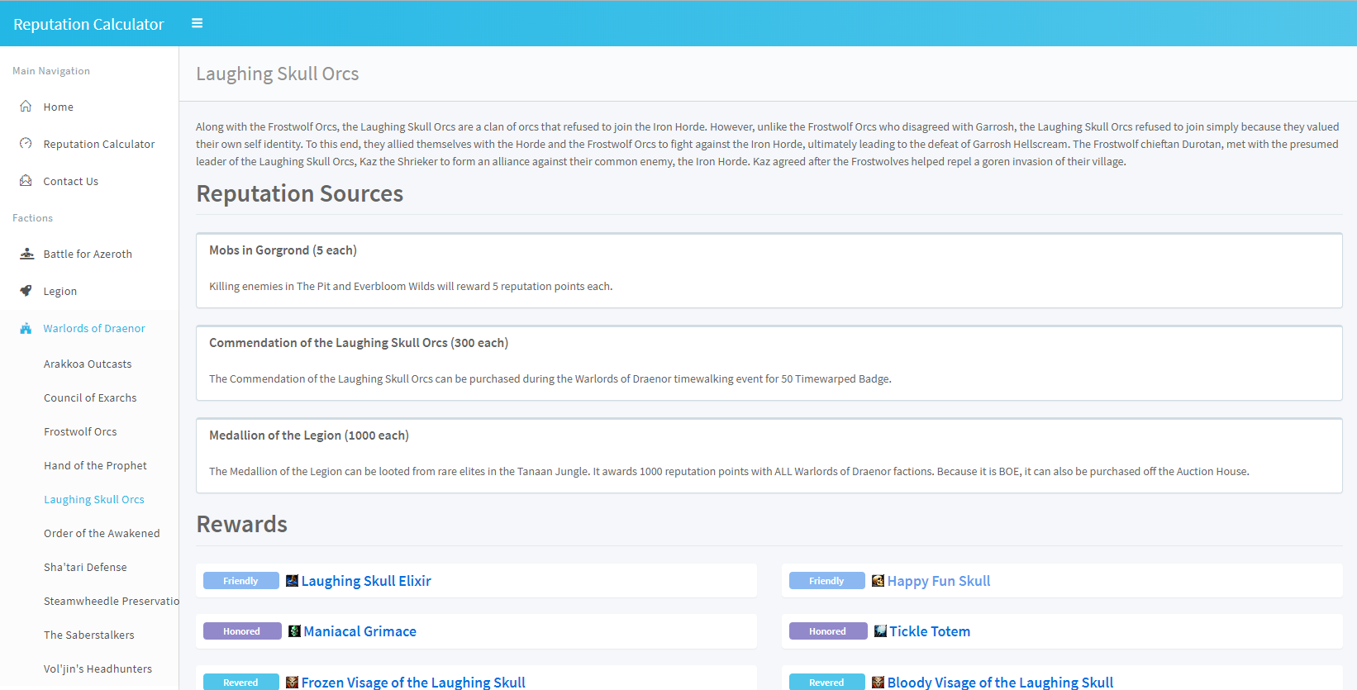Click the Battle for Azeroth ship icon
Image resolution: width=1357 pixels, height=690 pixels.
pos(26,253)
